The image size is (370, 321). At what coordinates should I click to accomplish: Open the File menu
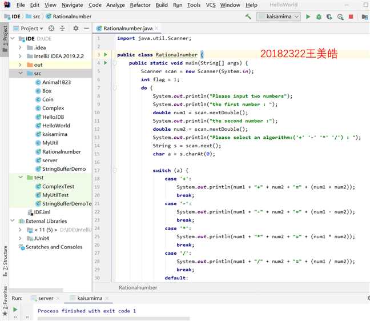[x=21, y=5]
